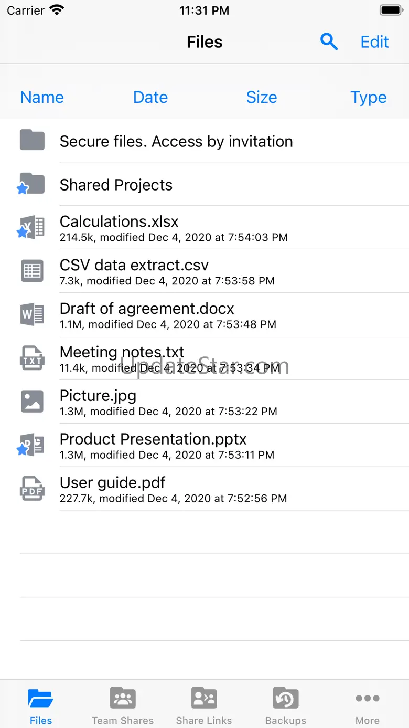The height and width of the screenshot is (728, 409).
Task: Open the More tab
Action: pos(367,705)
